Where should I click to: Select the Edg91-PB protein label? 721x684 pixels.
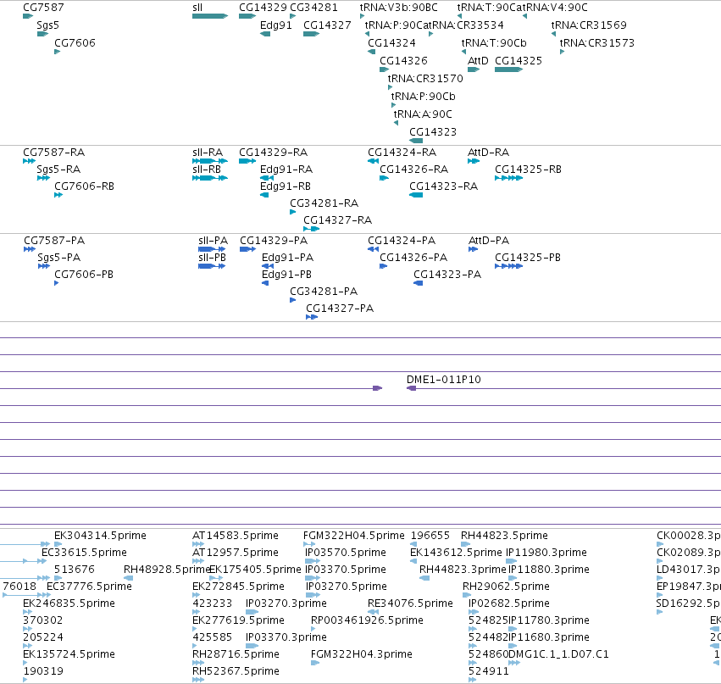point(286,275)
